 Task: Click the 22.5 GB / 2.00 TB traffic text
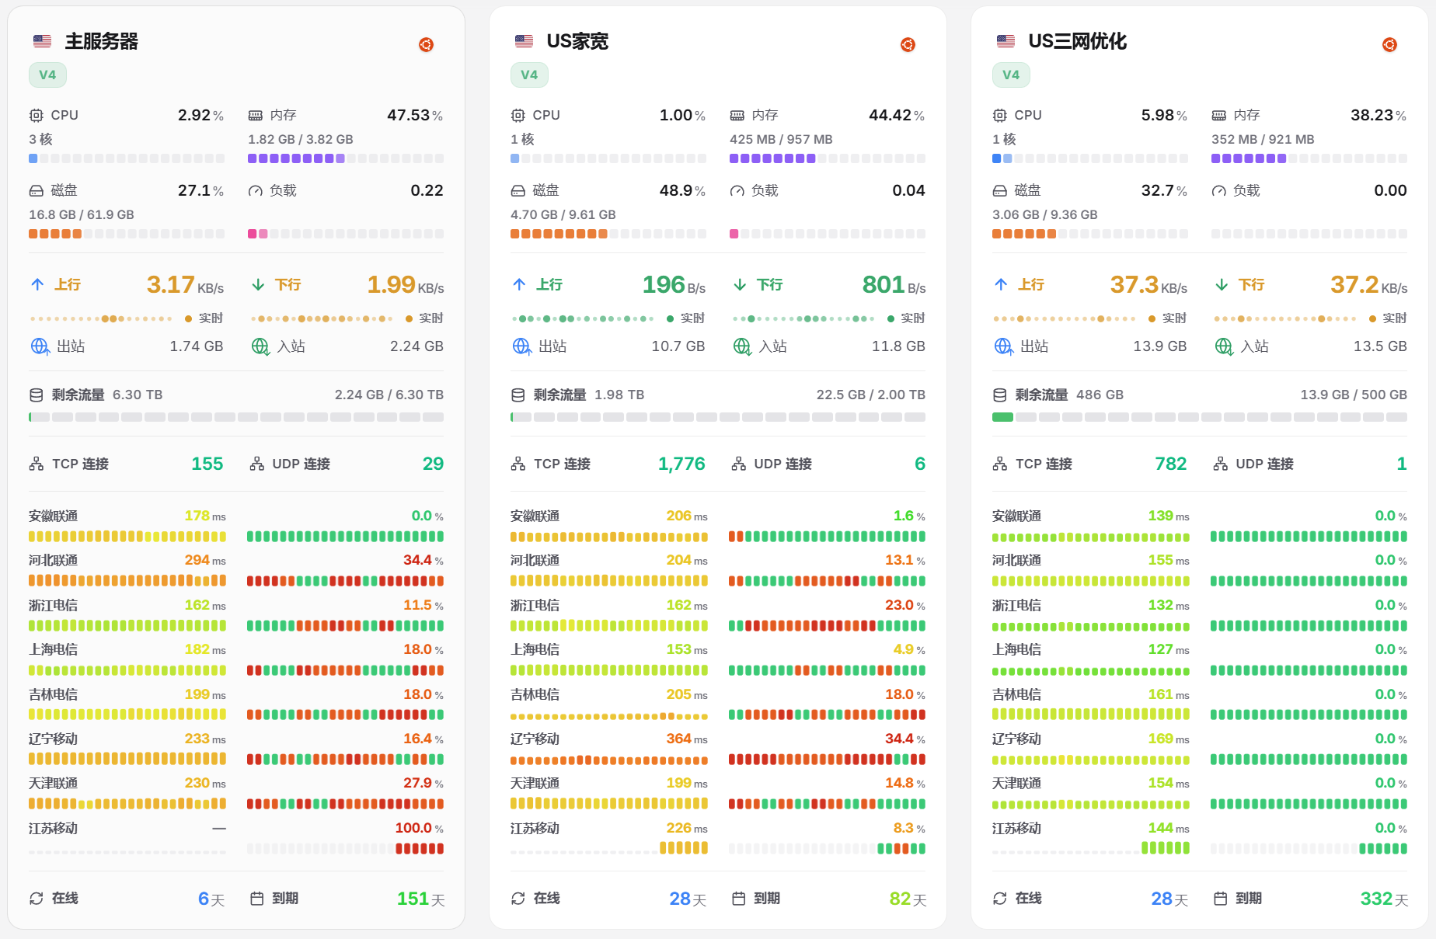tap(871, 395)
